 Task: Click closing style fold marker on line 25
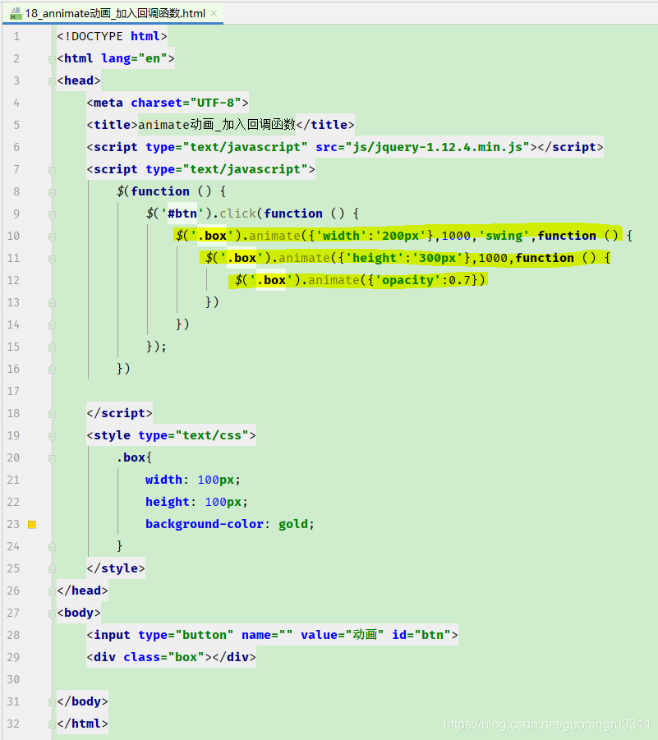tap(52, 568)
